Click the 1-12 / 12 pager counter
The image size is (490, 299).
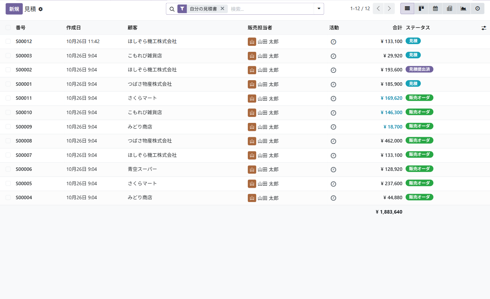coord(360,9)
